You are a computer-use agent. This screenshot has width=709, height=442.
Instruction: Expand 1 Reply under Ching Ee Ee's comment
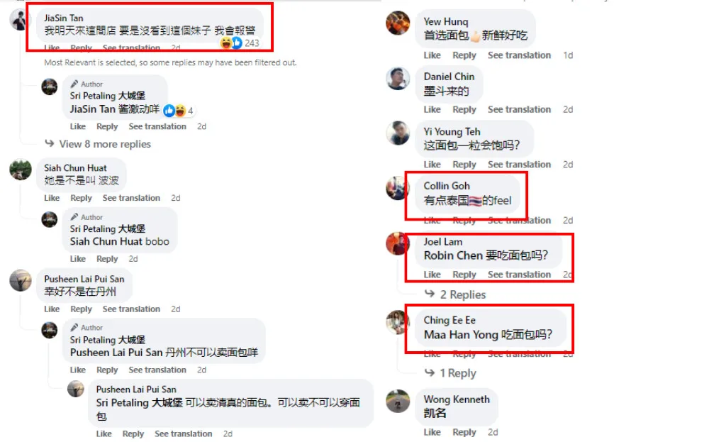coord(450,373)
